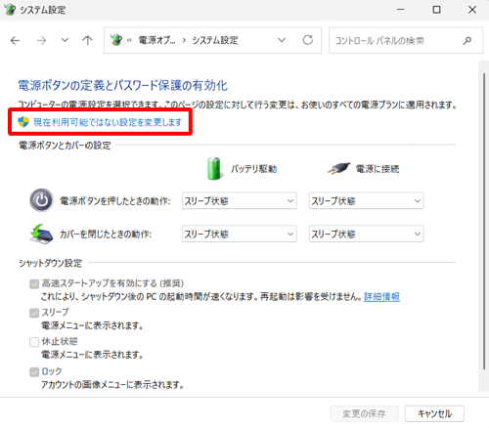Click the green battery icon

214,168
